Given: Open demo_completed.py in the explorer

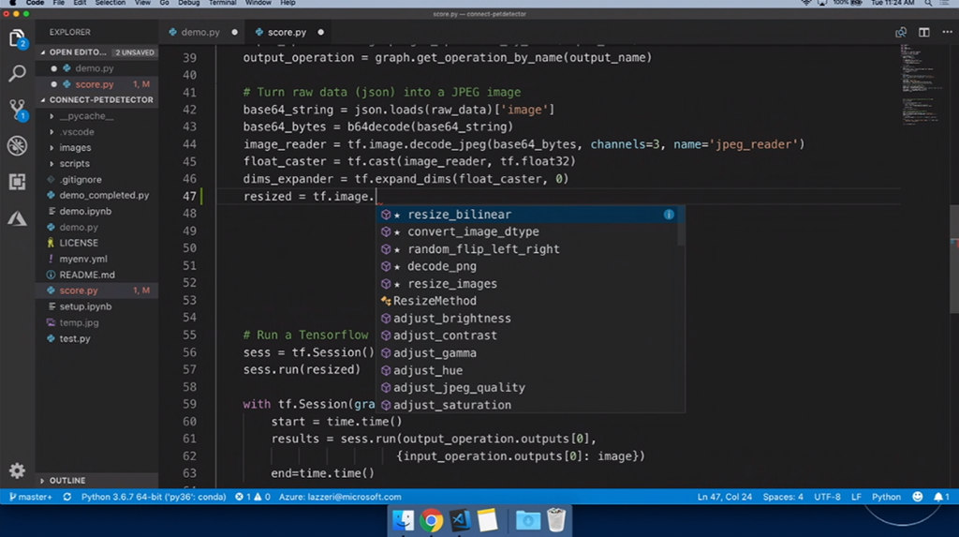Looking at the screenshot, I should click(x=104, y=195).
